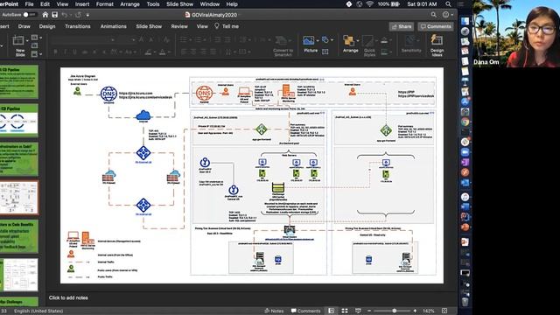Click the Text Box icon below Shapes

(325, 52)
